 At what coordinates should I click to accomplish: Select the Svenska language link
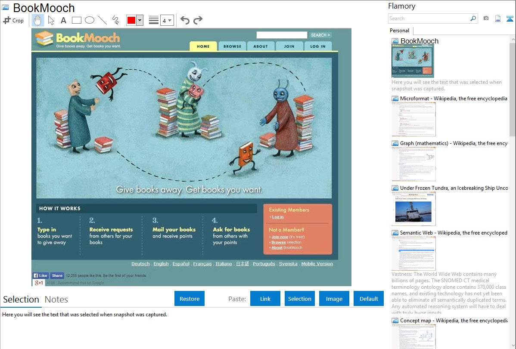[288, 264]
